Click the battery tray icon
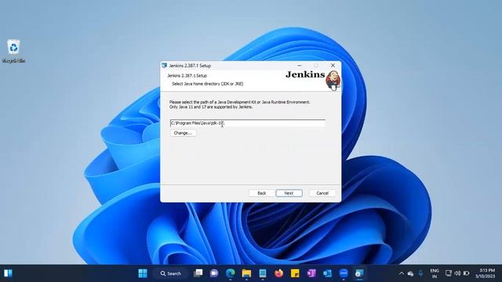 (467, 273)
